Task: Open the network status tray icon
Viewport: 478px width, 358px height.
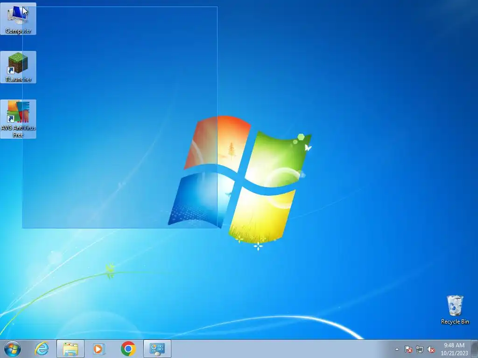Action: pyautogui.click(x=420, y=349)
